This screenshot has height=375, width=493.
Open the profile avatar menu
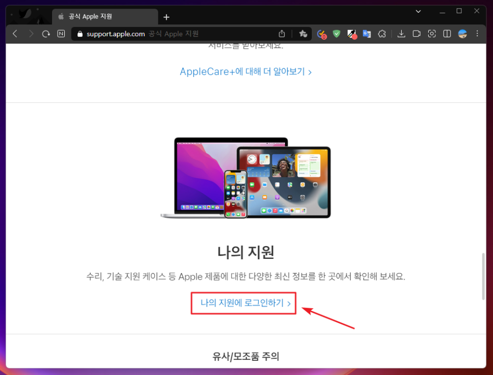462,34
